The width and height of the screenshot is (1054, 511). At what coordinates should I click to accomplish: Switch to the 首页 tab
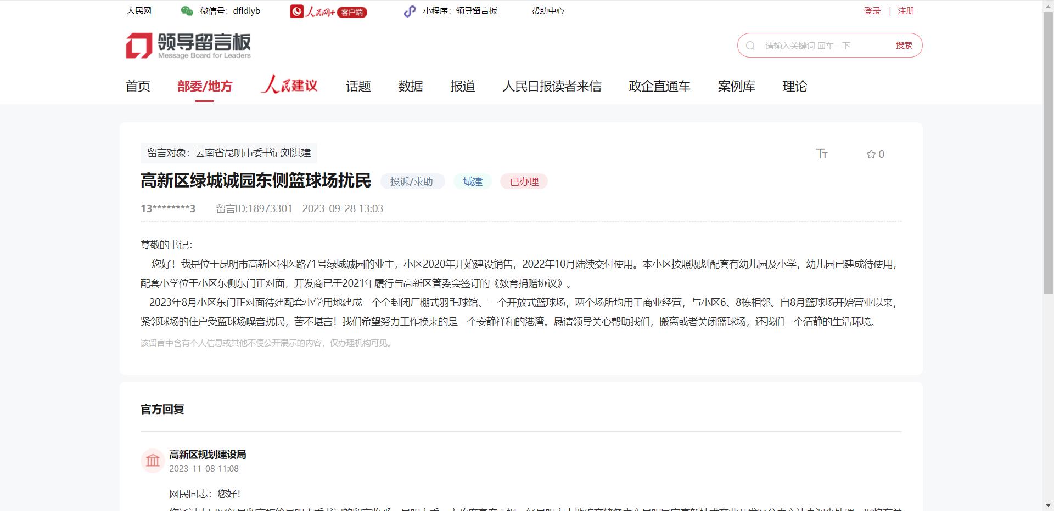[x=137, y=86]
